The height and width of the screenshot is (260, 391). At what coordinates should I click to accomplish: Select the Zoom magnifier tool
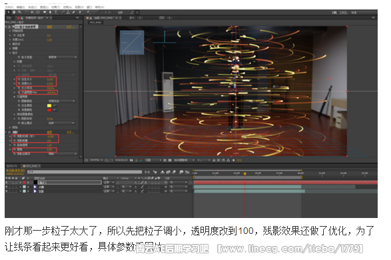pyautogui.click(x=20, y=12)
